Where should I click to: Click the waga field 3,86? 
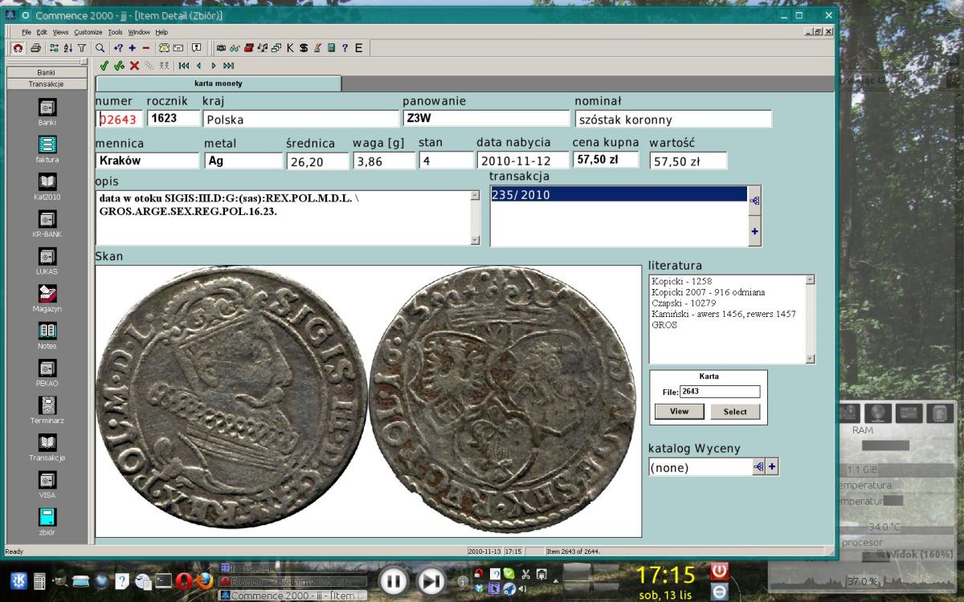click(383, 161)
